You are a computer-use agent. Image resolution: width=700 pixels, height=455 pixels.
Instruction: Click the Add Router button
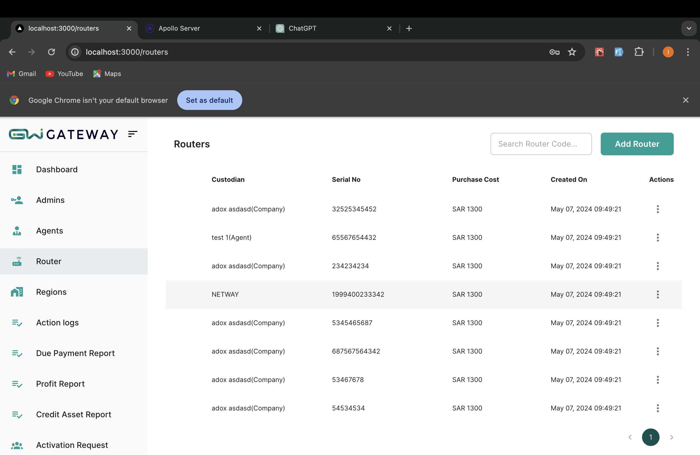pyautogui.click(x=637, y=144)
